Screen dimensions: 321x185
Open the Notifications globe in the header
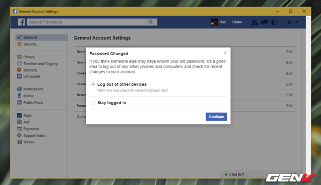pyautogui.click(x=274, y=22)
